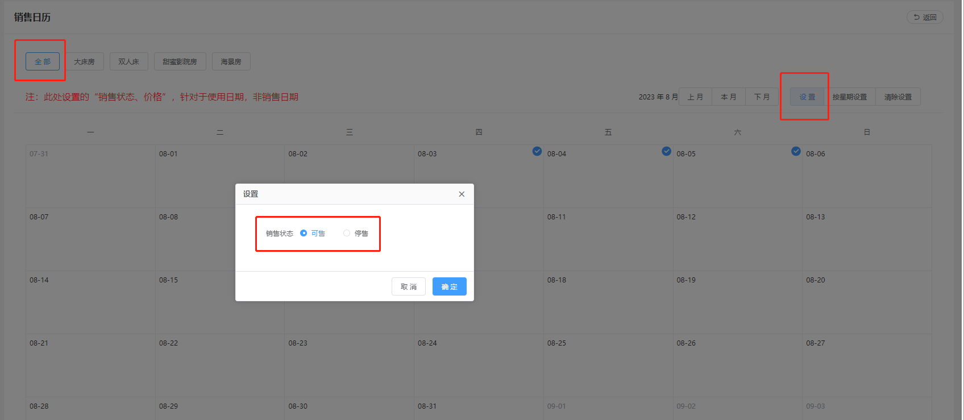Switch to the 大床房 tab
This screenshot has width=964, height=420.
(x=84, y=61)
